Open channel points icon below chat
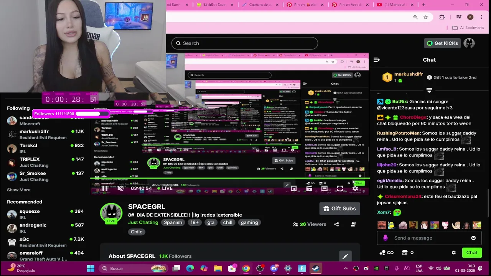Image resolution: width=491 pixels, height=276 pixels. 386,253
